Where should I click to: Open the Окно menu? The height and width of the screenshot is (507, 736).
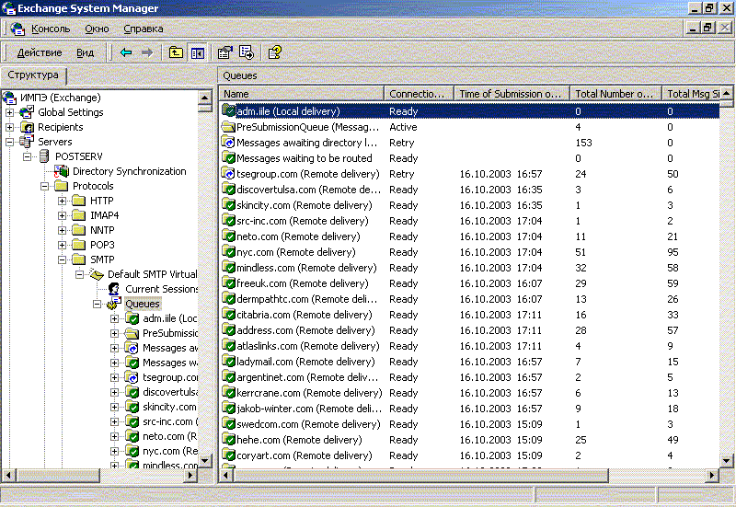98,29
